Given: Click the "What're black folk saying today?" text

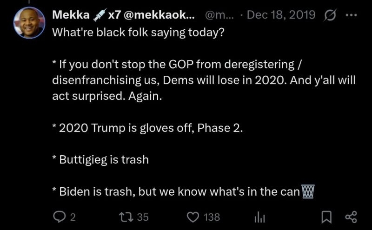Looking at the screenshot, I should click(138, 33).
